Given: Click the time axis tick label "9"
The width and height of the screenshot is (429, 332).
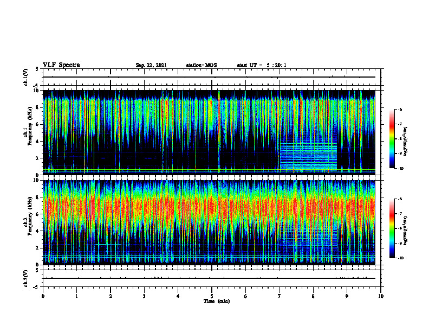Looking at the screenshot, I should tap(347, 296).
